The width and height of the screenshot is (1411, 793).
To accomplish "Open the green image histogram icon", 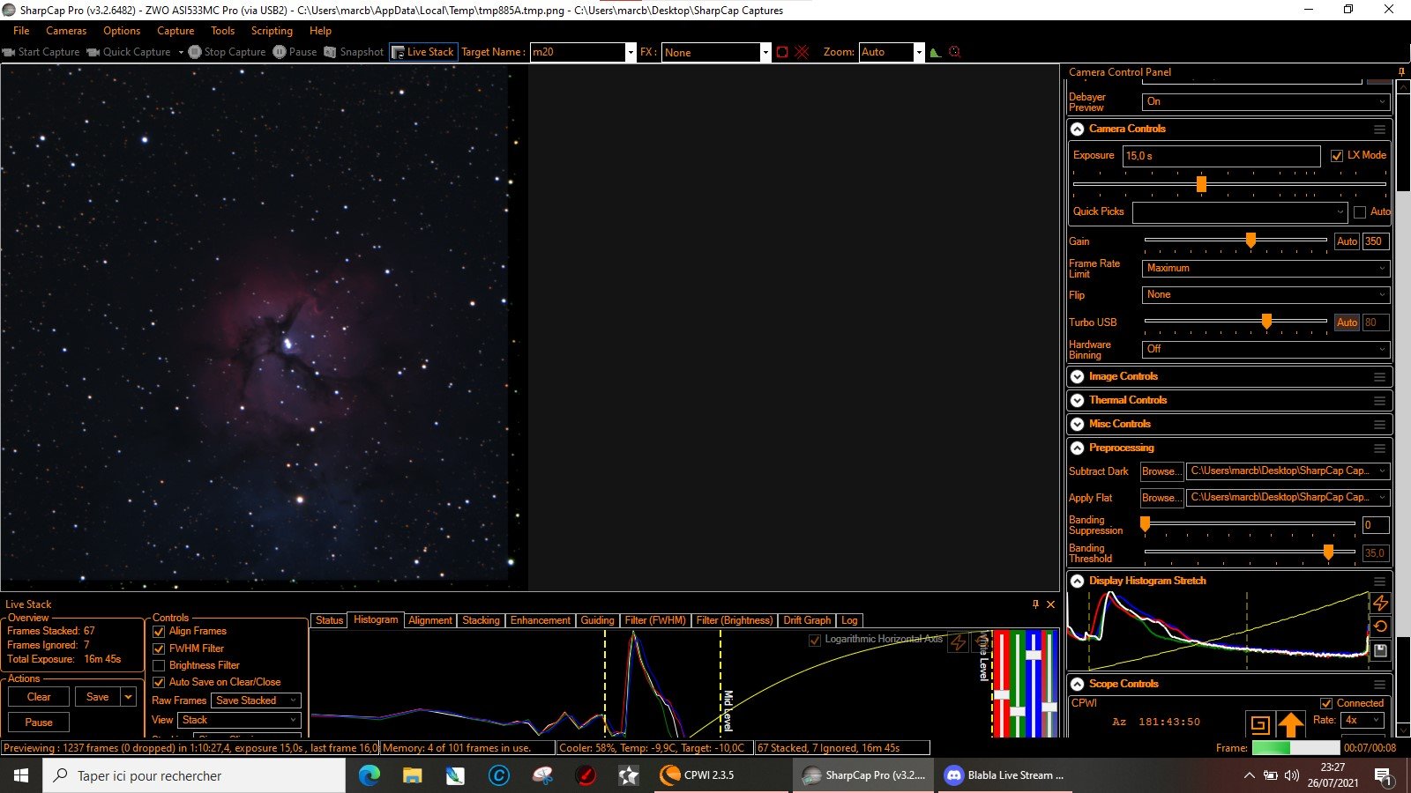I will (936, 52).
